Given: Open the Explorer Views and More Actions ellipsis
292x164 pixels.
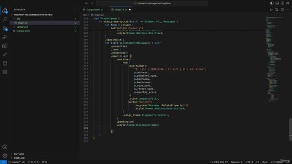Looking at the screenshot, I should (75, 10).
